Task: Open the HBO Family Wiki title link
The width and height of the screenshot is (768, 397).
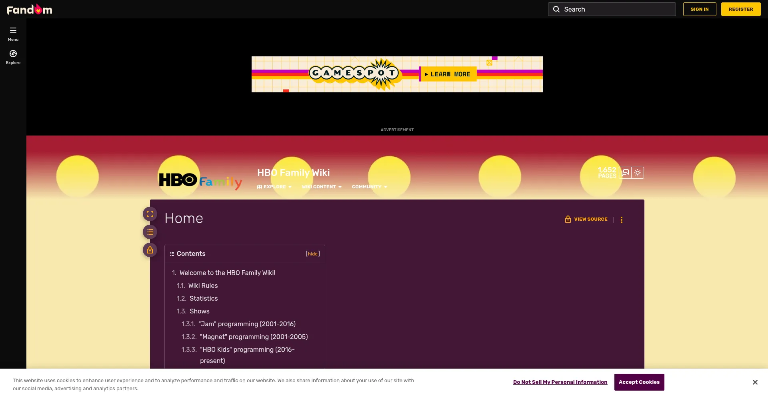Action: [294, 173]
